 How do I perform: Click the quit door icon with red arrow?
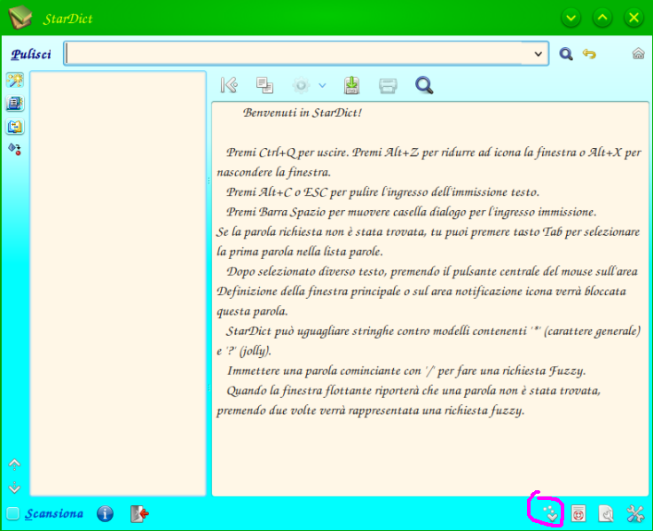[139, 513]
